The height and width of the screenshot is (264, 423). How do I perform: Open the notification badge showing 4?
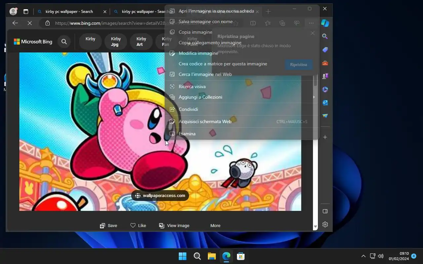click(413, 256)
